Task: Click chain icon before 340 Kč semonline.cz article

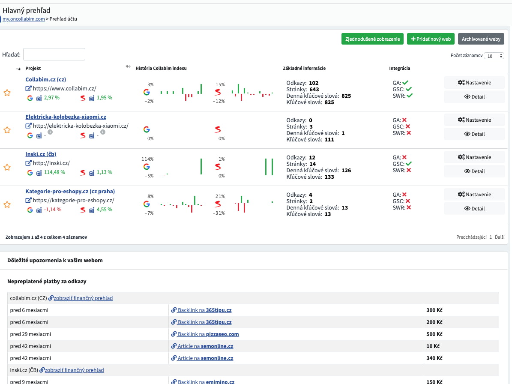Action: click(x=174, y=358)
